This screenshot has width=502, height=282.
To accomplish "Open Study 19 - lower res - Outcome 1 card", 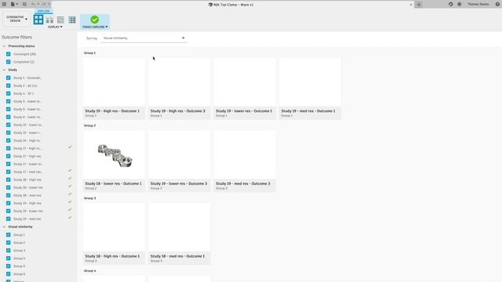I will pyautogui.click(x=245, y=89).
